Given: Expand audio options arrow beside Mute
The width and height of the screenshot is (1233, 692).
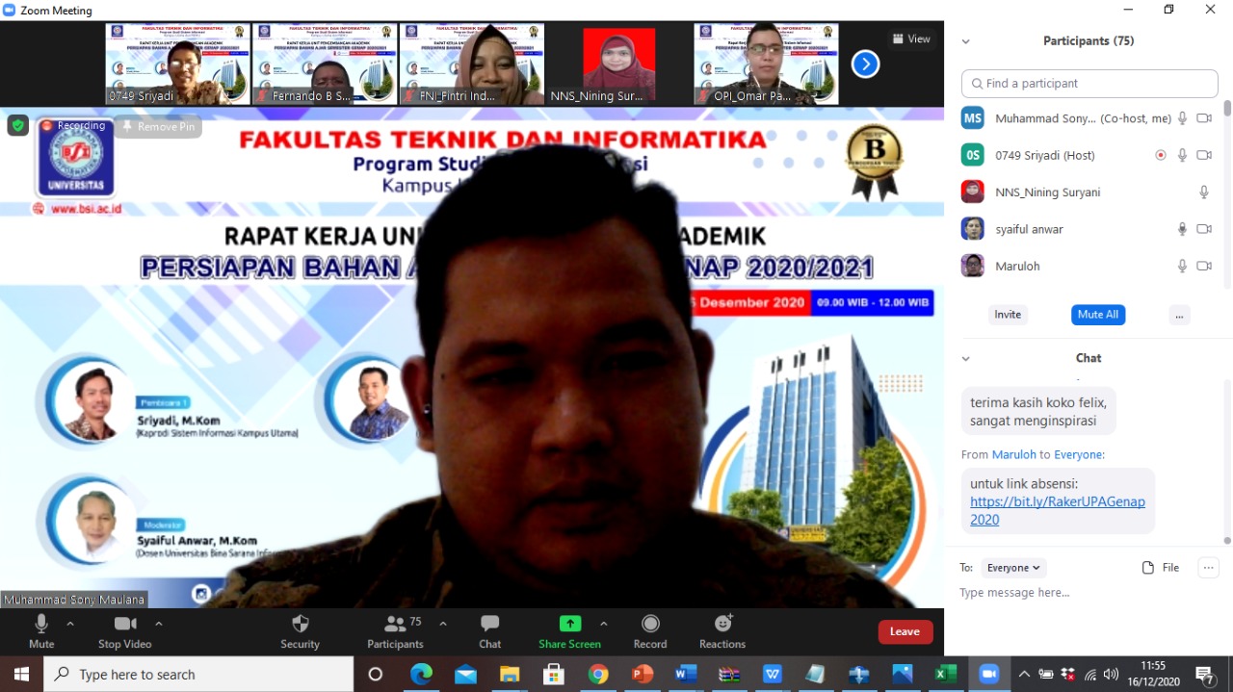Looking at the screenshot, I should [x=70, y=624].
